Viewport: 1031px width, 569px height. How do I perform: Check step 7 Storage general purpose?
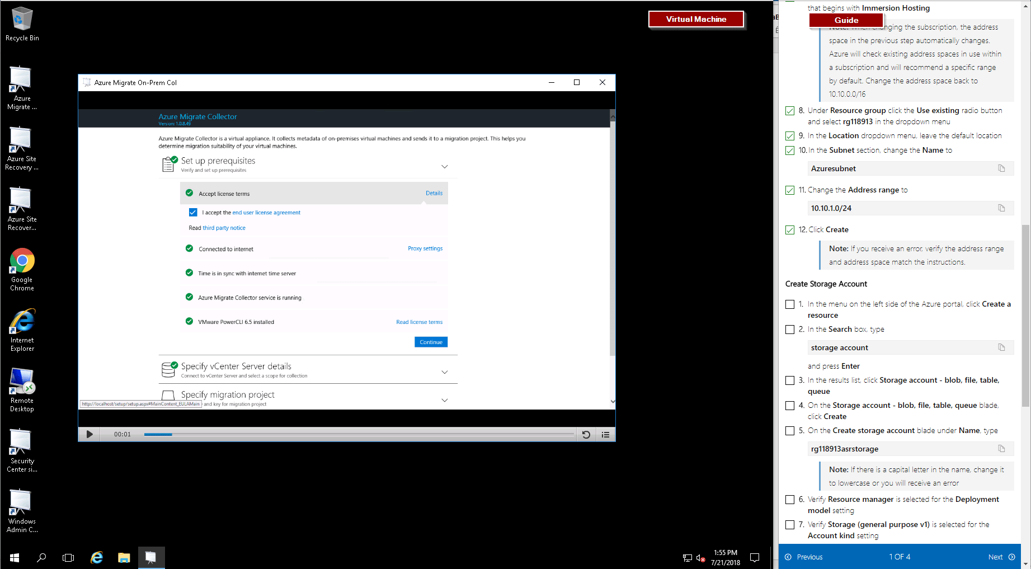[x=789, y=525]
